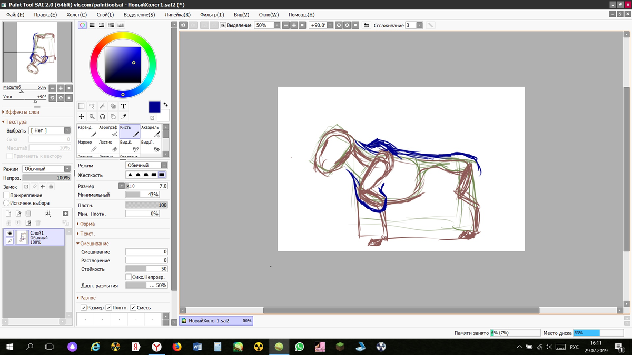Click the Непроз. opacity slider
Screen dimensions: 632x355
pyautogui.click(x=47, y=178)
